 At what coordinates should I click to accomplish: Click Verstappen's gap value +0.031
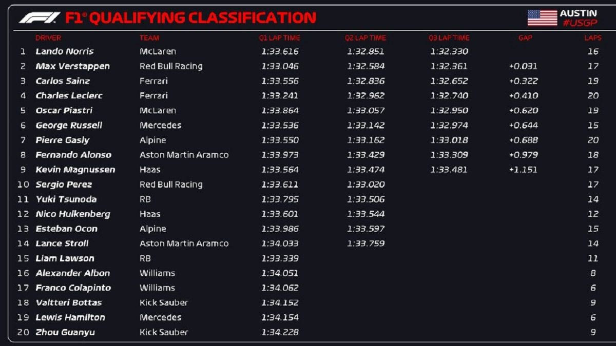click(x=523, y=67)
